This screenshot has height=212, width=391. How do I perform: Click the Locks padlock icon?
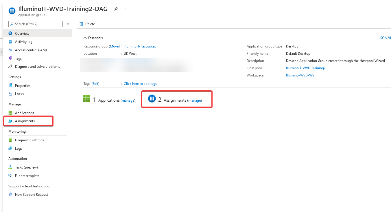tap(10, 94)
